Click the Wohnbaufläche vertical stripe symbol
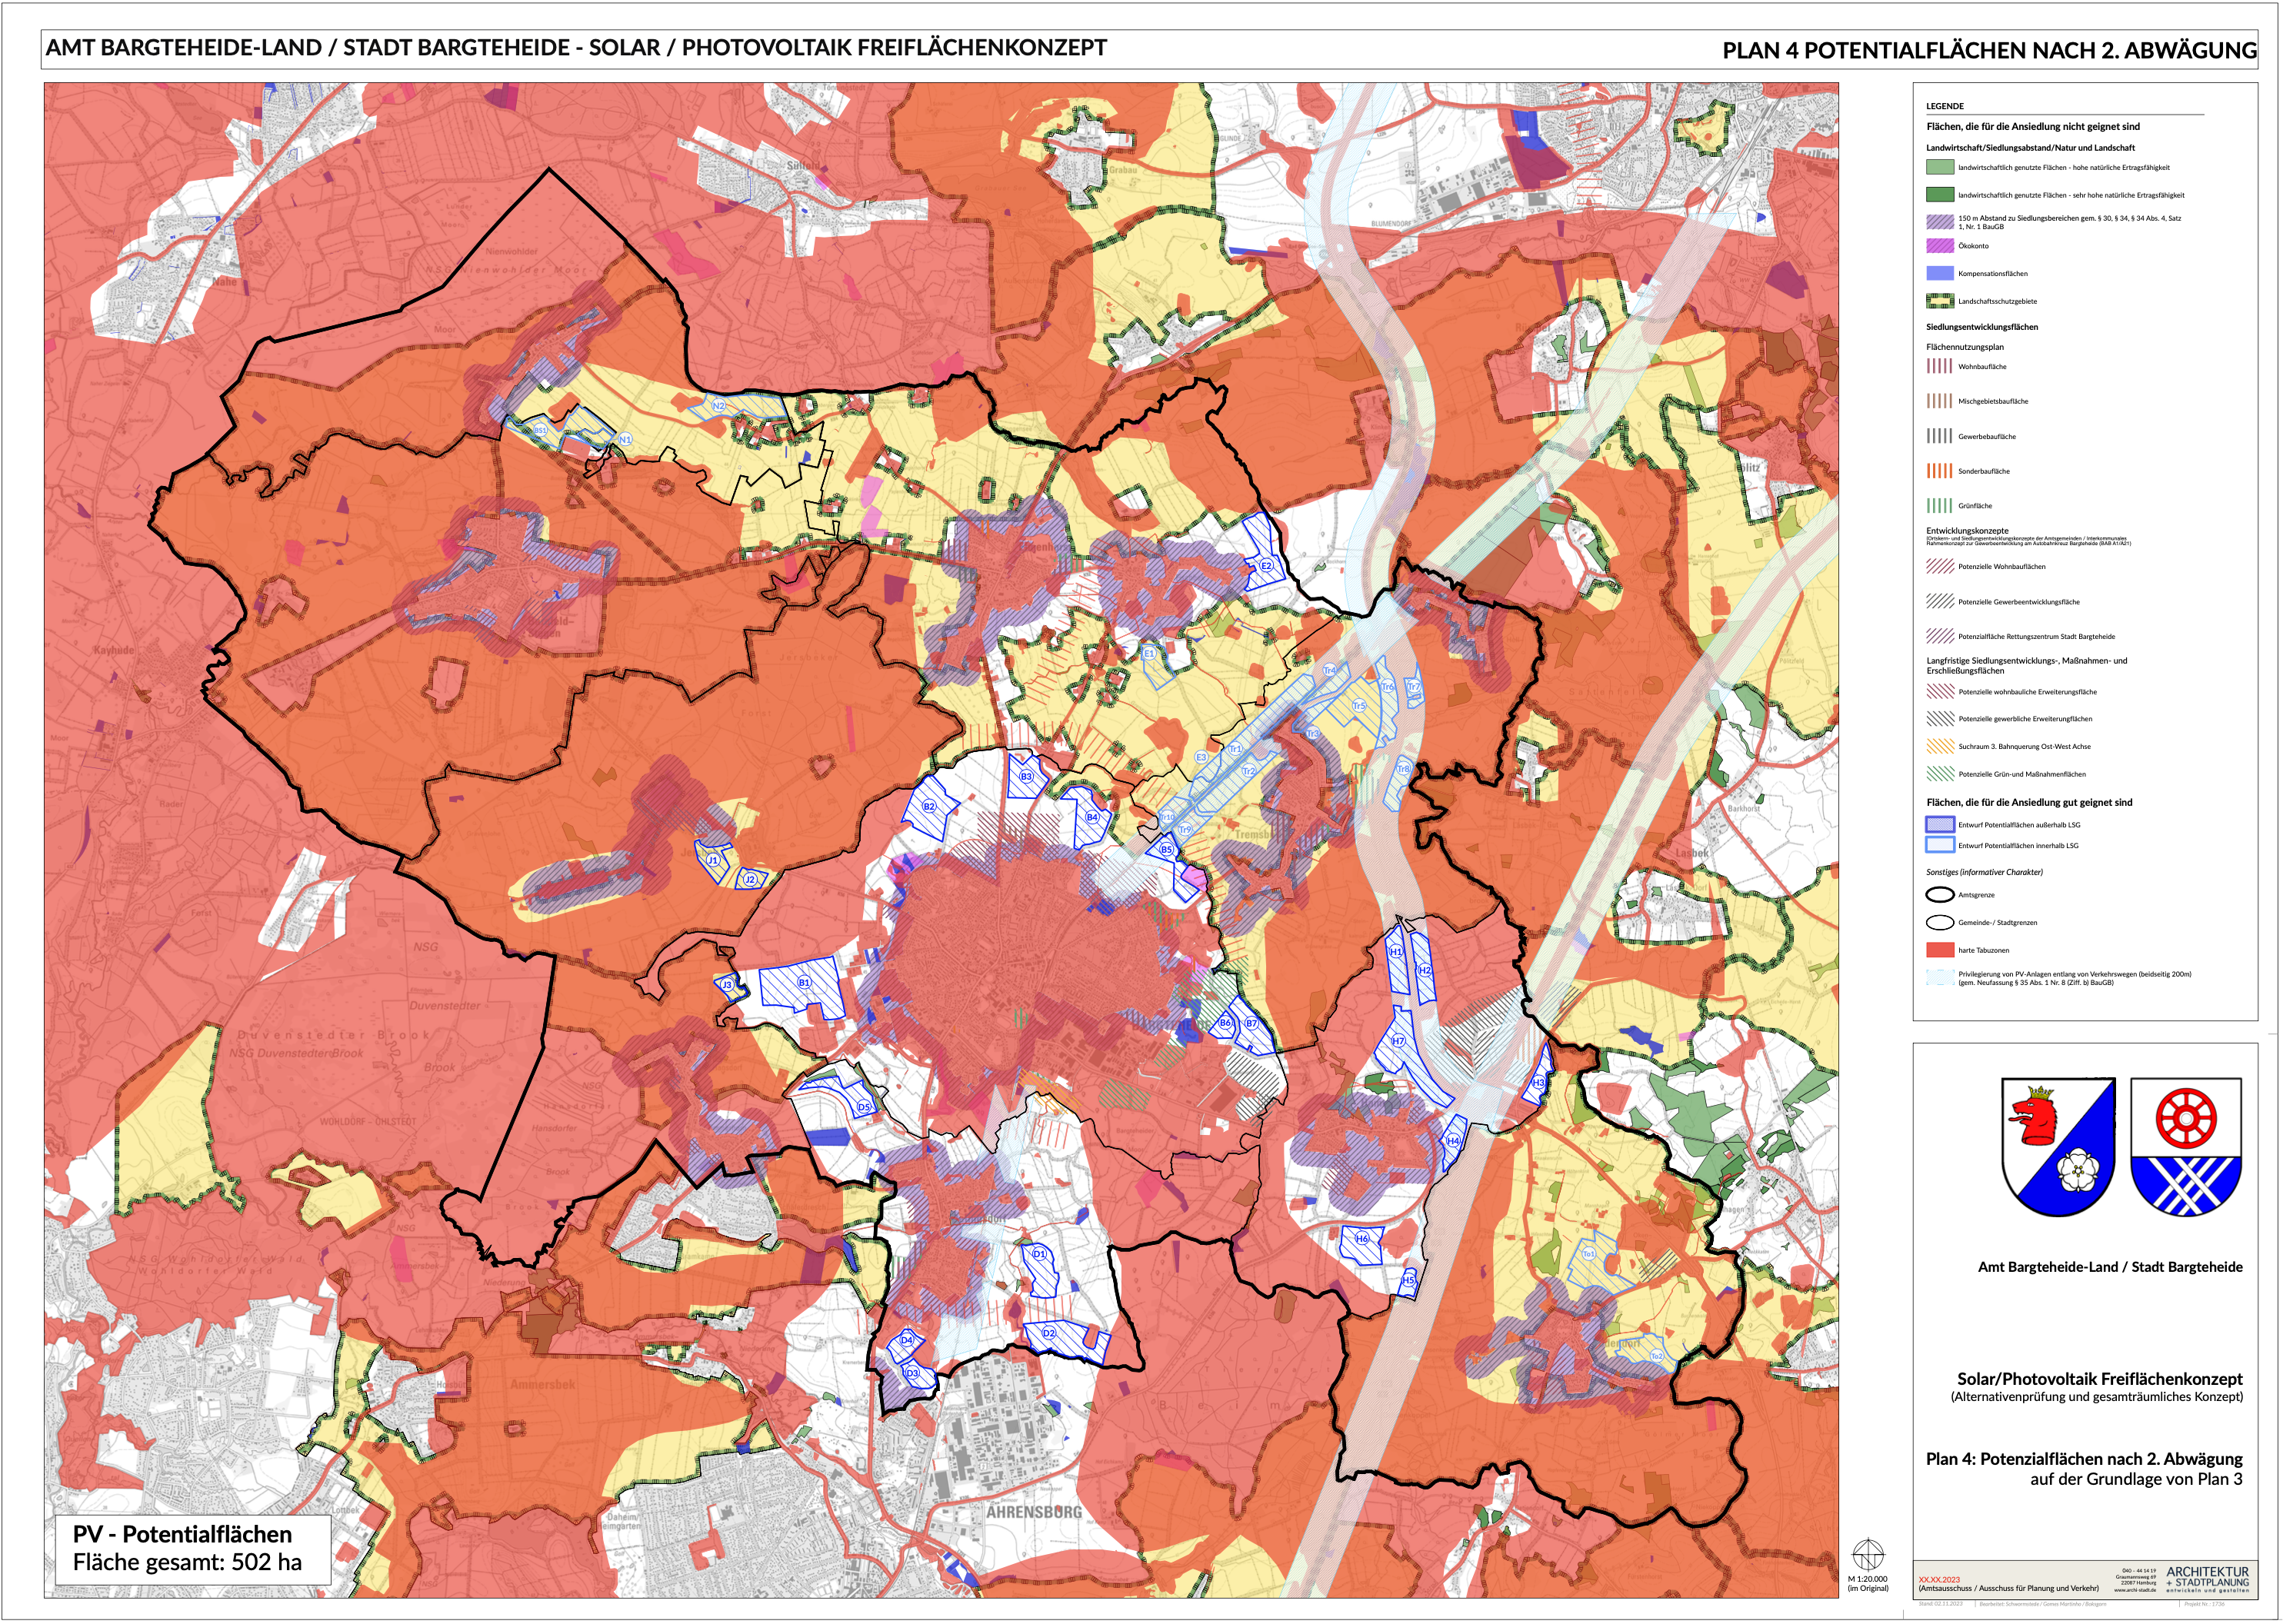This screenshot has height=1624, width=2283. click(1940, 366)
